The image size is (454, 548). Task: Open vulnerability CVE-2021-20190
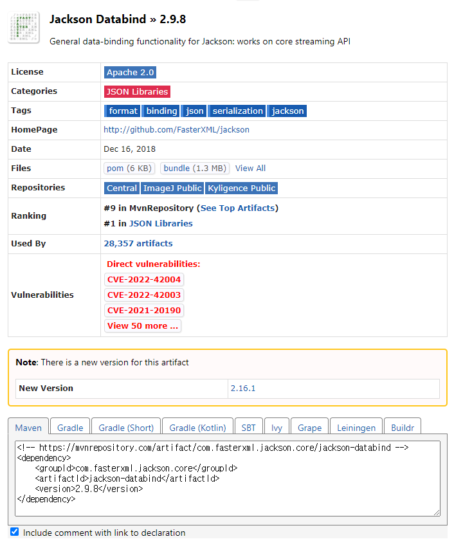point(144,311)
